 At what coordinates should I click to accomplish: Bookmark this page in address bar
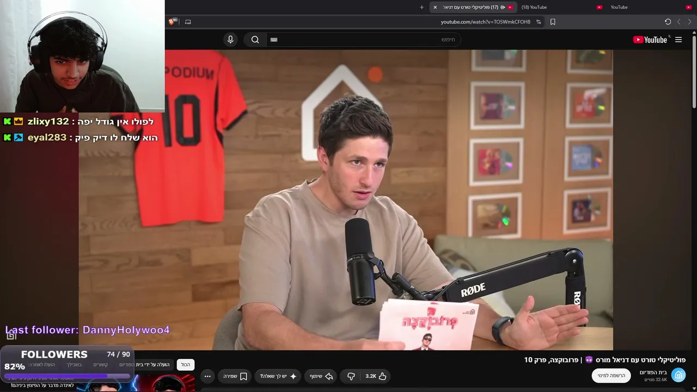(x=553, y=22)
